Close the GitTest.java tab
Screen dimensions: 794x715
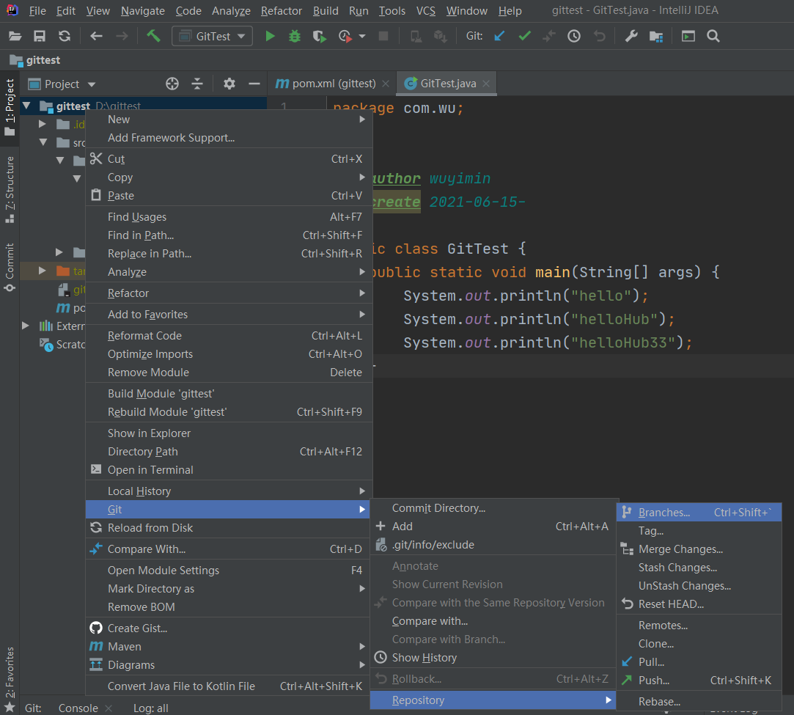coord(486,84)
